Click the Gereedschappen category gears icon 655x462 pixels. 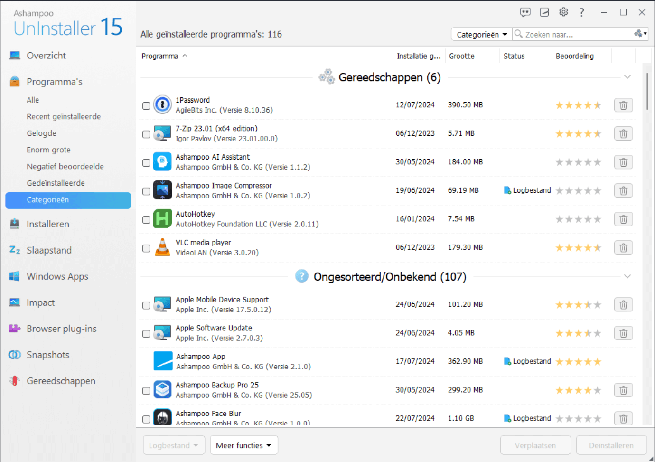pyautogui.click(x=327, y=76)
